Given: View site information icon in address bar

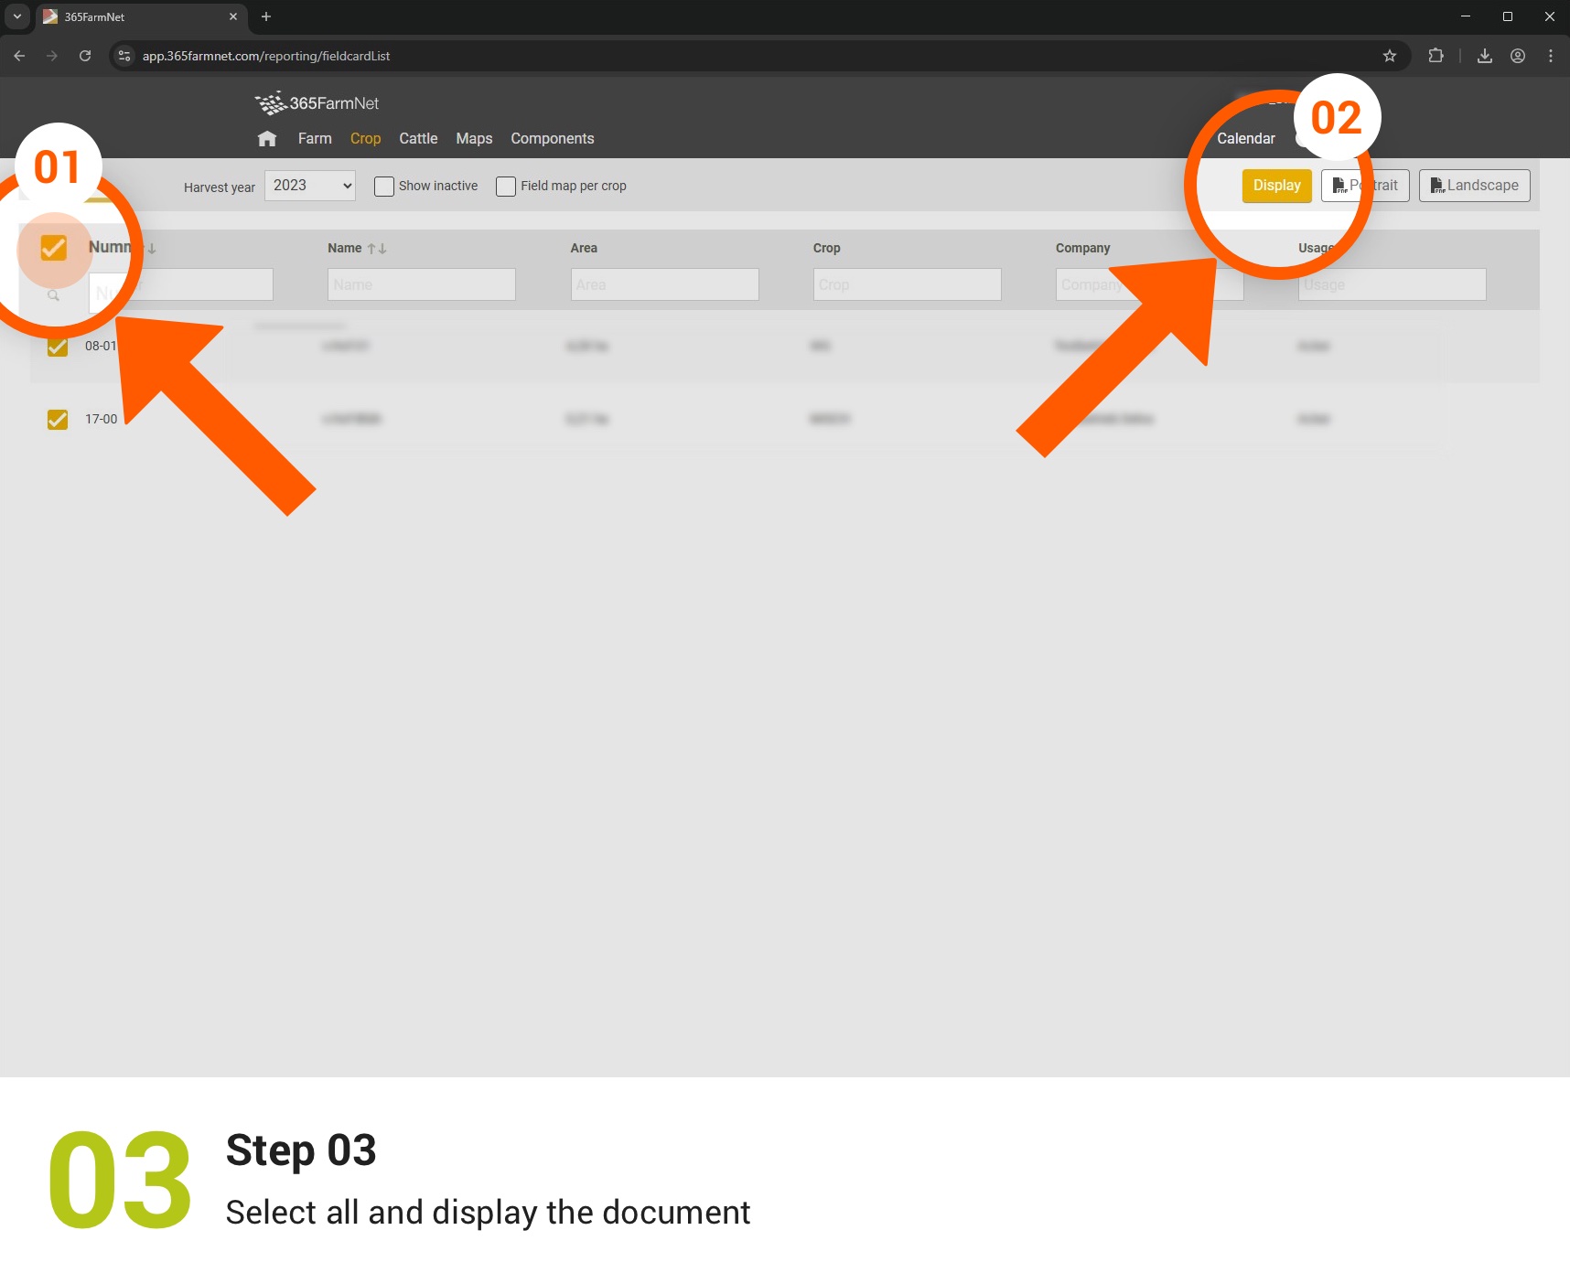Looking at the screenshot, I should point(125,56).
